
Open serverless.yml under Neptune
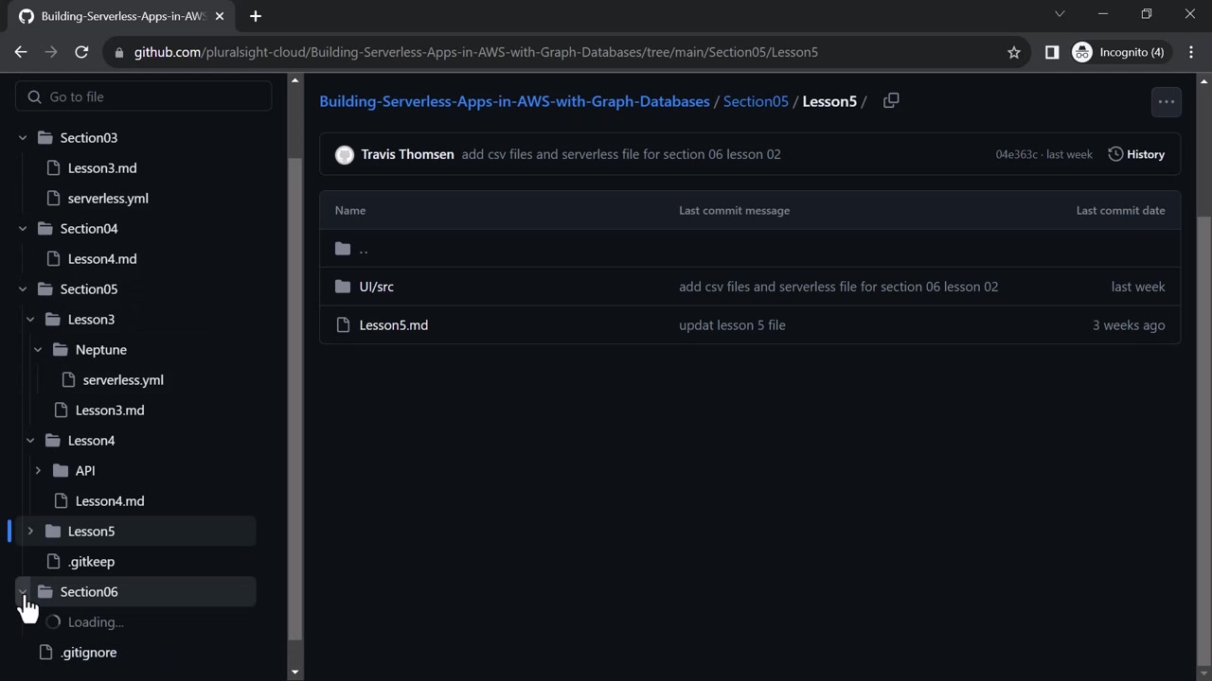click(x=123, y=380)
